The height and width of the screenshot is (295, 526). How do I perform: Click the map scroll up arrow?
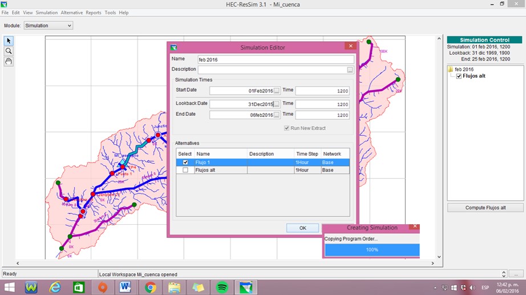click(x=439, y=39)
